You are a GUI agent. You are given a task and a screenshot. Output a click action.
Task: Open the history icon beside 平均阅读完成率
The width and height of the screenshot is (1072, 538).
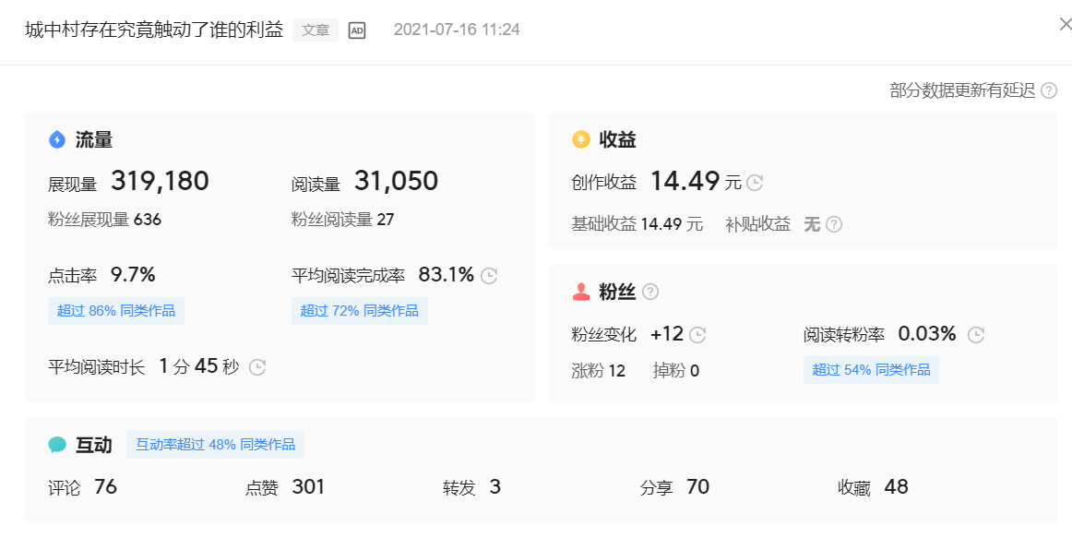point(488,274)
